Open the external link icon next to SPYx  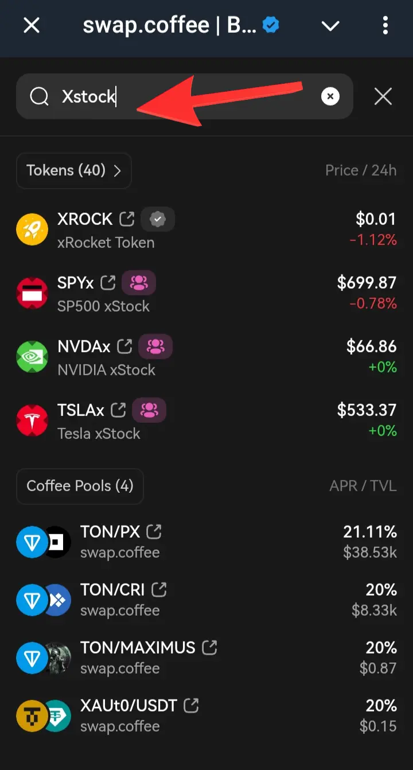point(108,282)
